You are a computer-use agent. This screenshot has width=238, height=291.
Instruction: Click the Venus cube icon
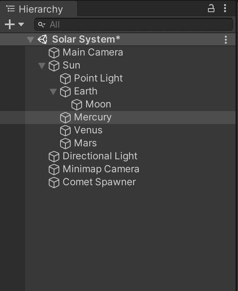pos(65,131)
